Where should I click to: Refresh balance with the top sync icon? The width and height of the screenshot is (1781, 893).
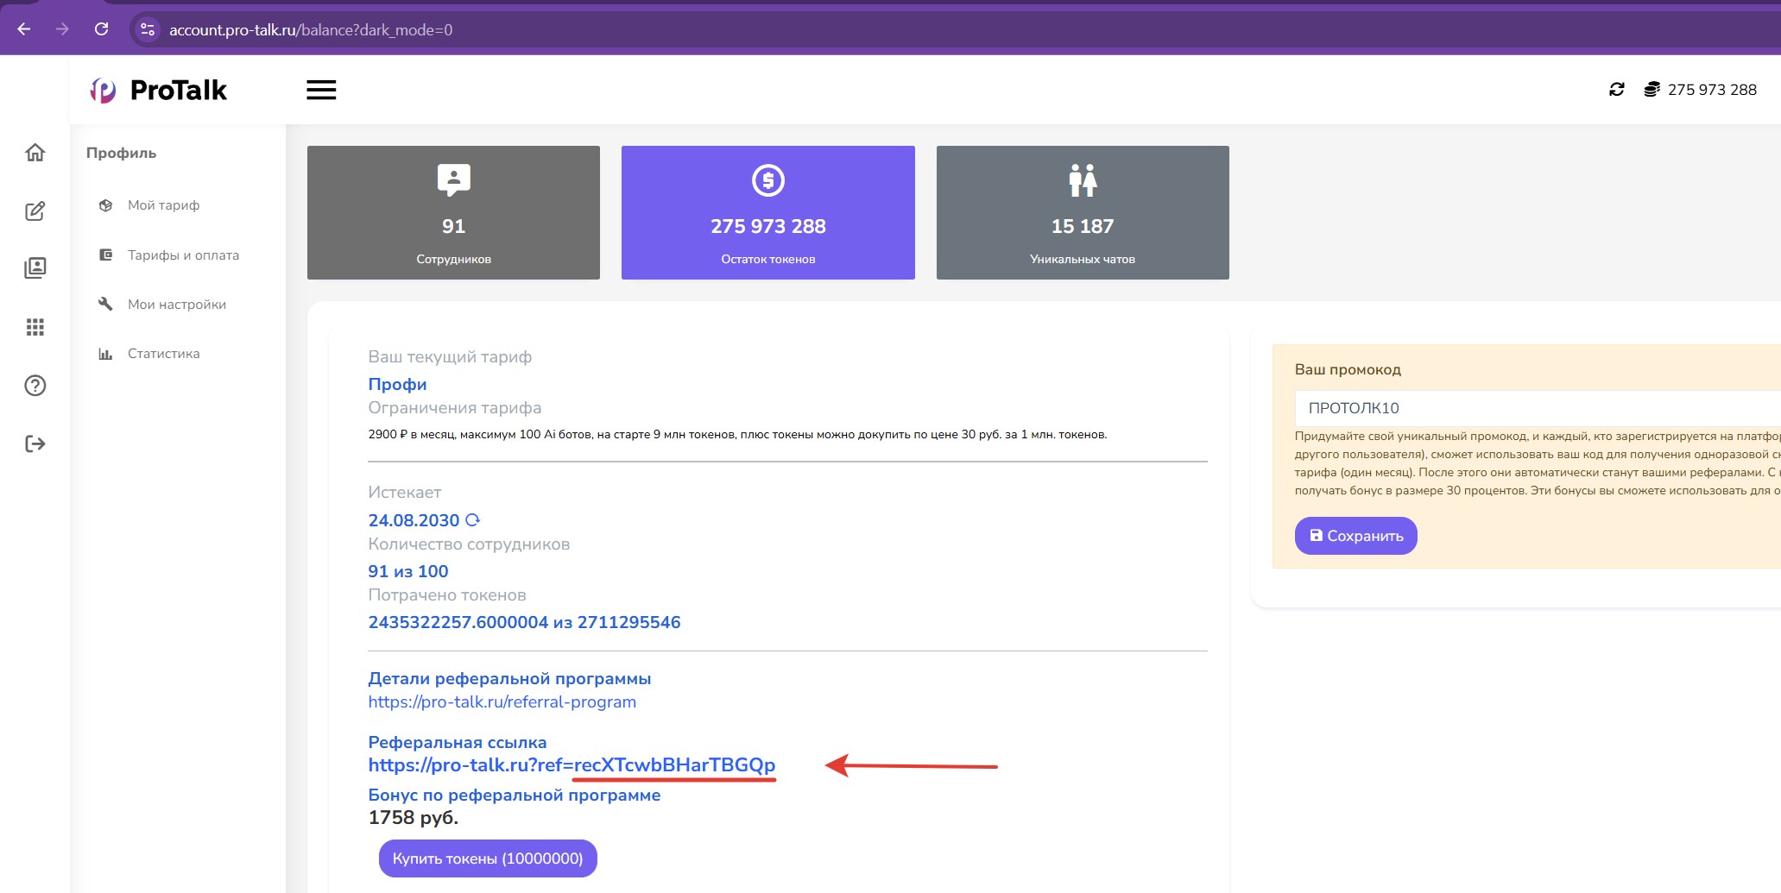pyautogui.click(x=1616, y=90)
